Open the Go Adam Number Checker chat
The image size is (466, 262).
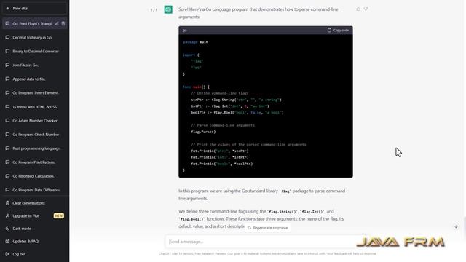coord(34,121)
